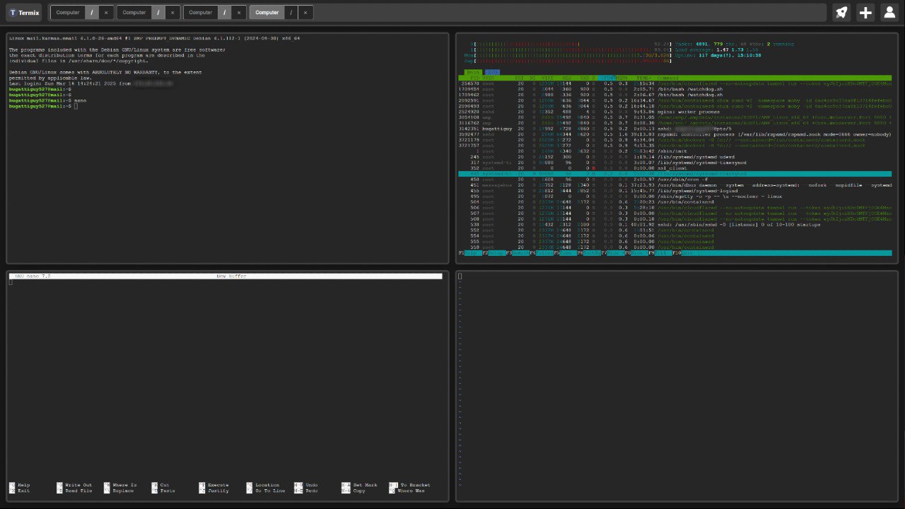Image resolution: width=905 pixels, height=509 pixels.
Task: Select the /bin/bash /watchdog.sh row with PID 1709454
Action: (675, 88)
